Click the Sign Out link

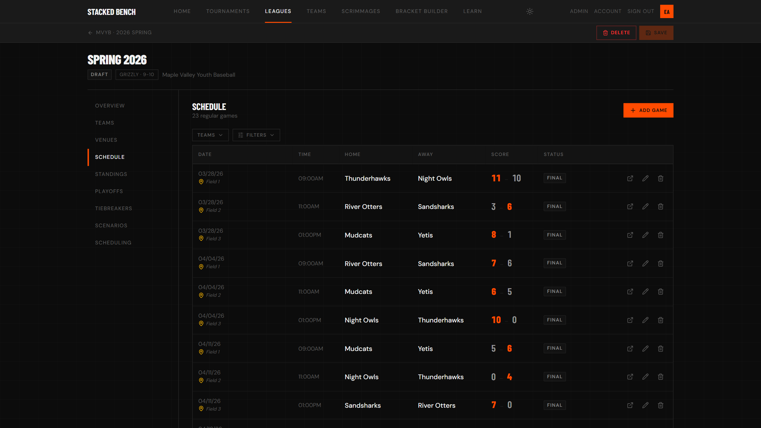click(x=641, y=11)
